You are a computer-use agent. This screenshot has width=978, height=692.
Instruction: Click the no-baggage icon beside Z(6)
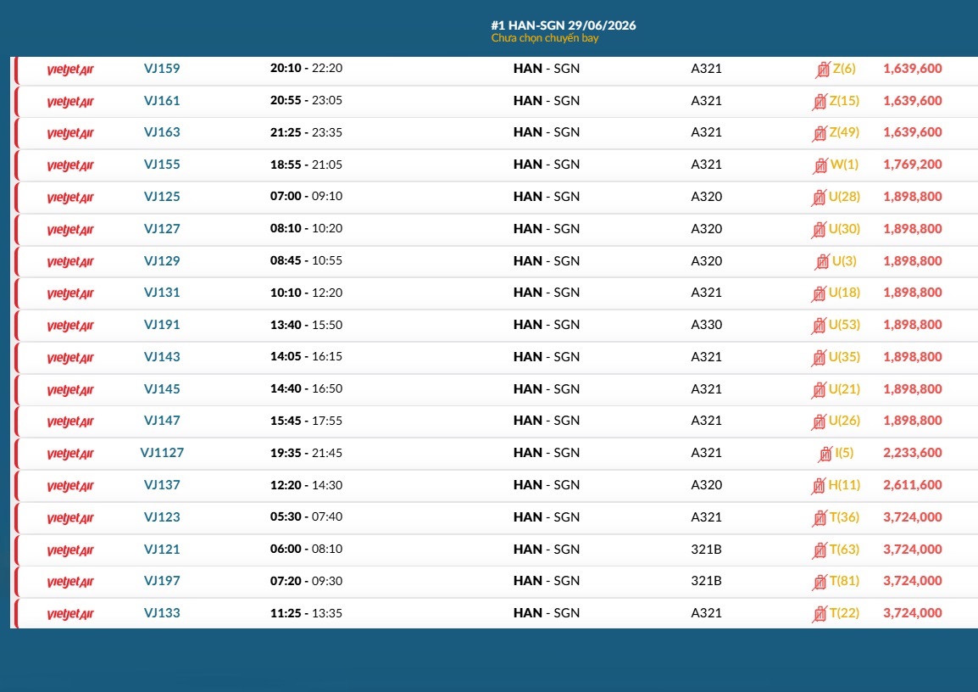(823, 70)
